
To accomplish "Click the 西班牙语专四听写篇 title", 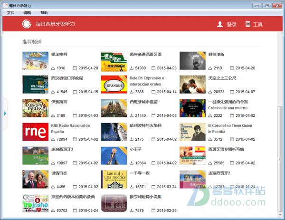I will click(226, 149).
